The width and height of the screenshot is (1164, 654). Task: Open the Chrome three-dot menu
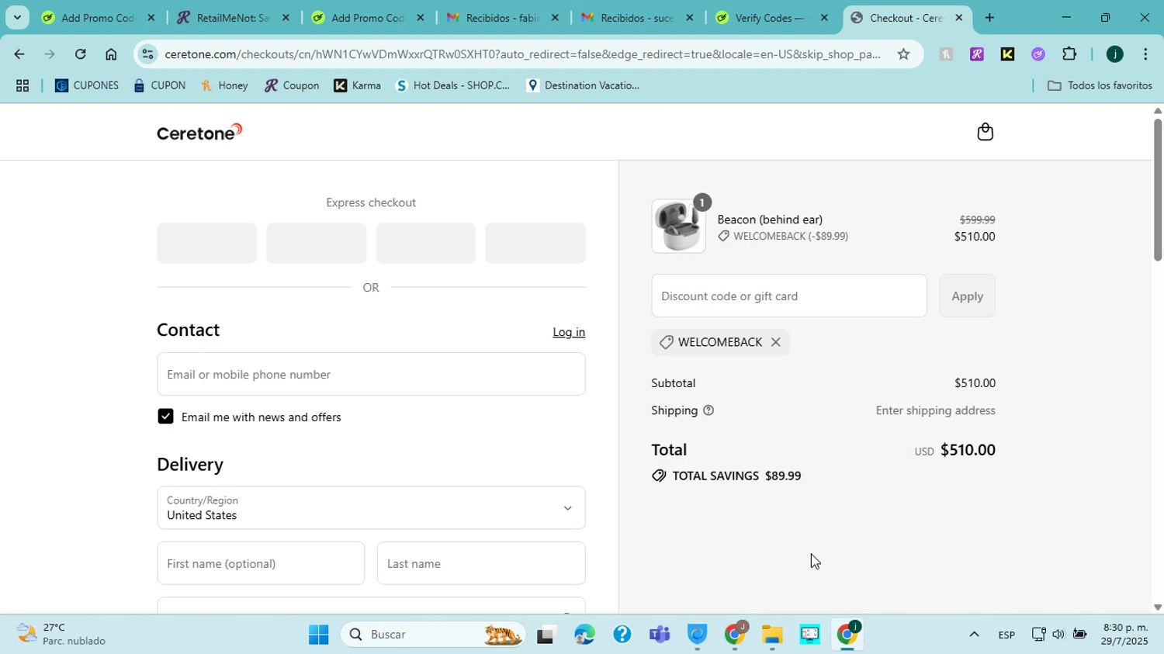1145,54
